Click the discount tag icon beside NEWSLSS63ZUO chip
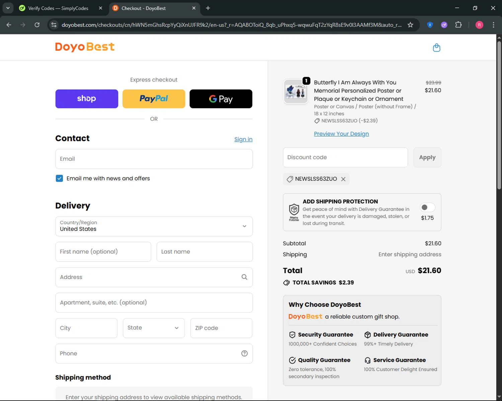The width and height of the screenshot is (502, 401). [x=290, y=179]
